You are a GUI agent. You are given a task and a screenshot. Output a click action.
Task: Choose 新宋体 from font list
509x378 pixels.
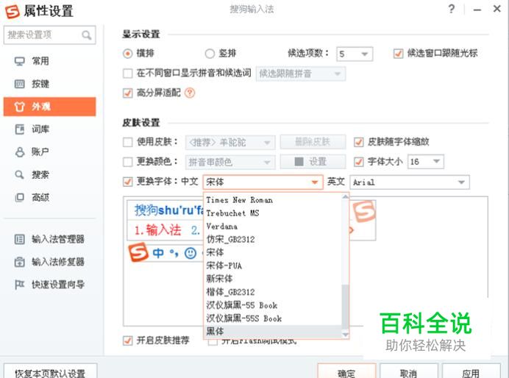(273, 279)
